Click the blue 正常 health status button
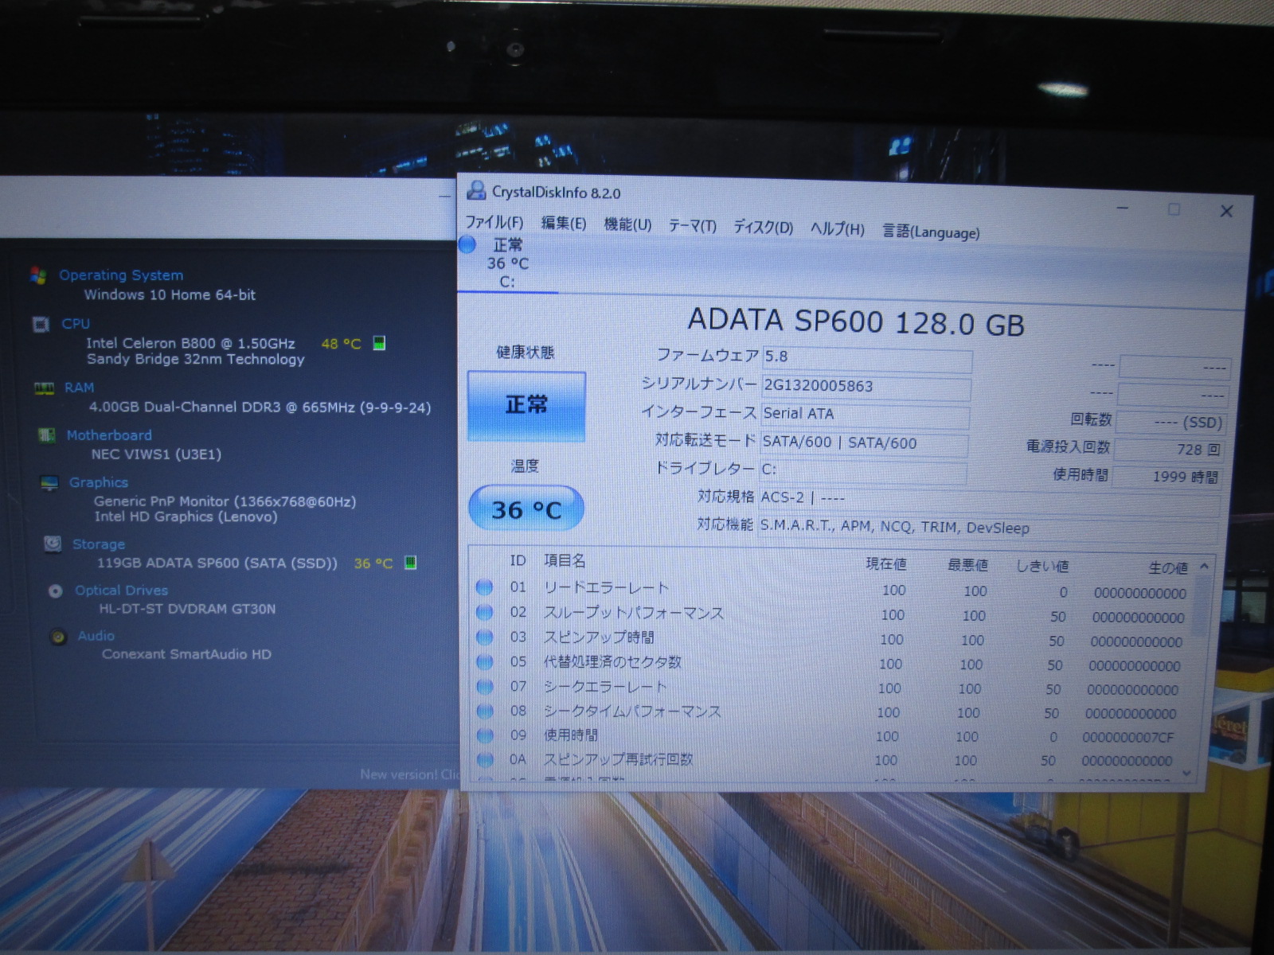This screenshot has height=955, width=1274. [x=526, y=405]
